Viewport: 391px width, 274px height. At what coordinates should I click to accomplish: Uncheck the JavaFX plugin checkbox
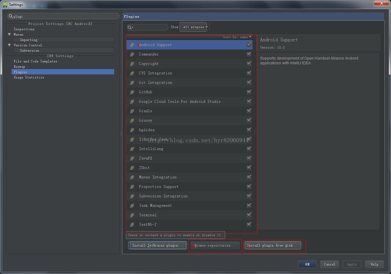point(249,158)
